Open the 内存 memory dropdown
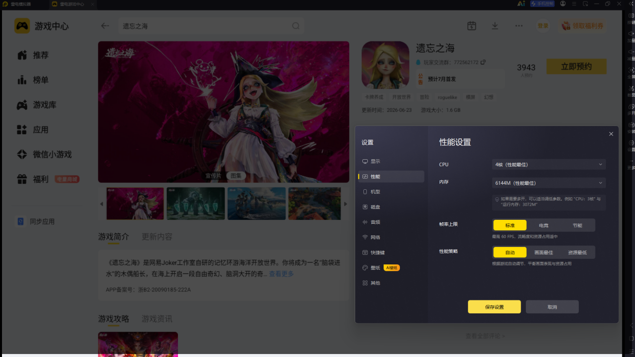 pos(549,183)
